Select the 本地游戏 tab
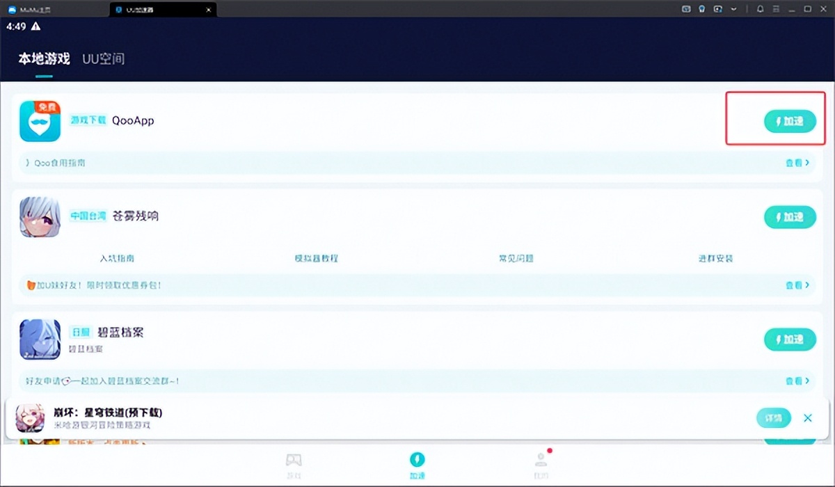835x487 pixels. tap(45, 59)
